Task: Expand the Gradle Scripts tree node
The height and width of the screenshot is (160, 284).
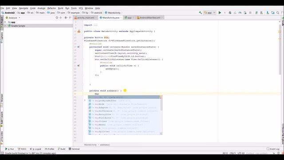Action: (5, 26)
